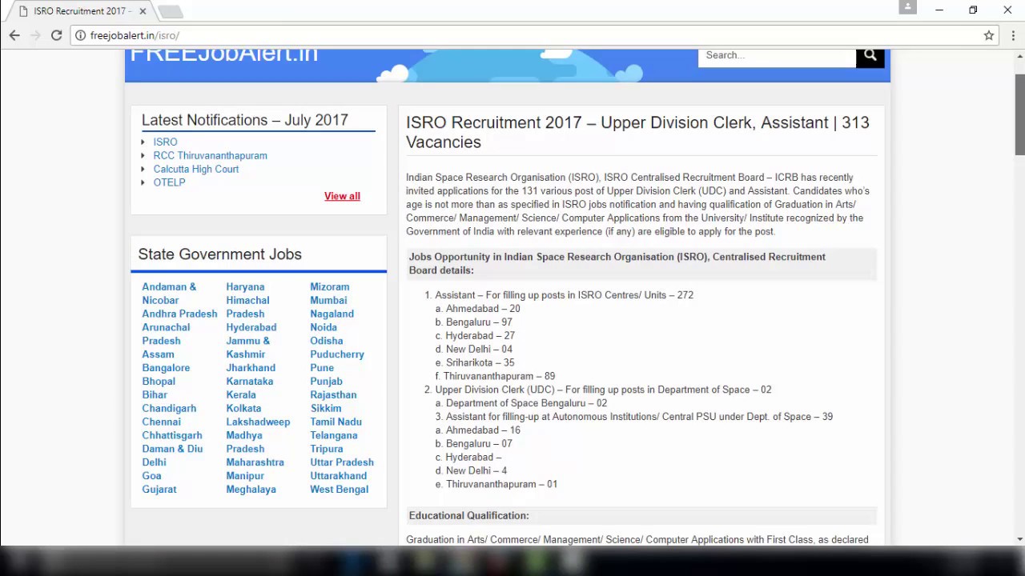Click the page vertical scrollbar thumb
Image resolution: width=1025 pixels, height=576 pixels.
[1019, 114]
